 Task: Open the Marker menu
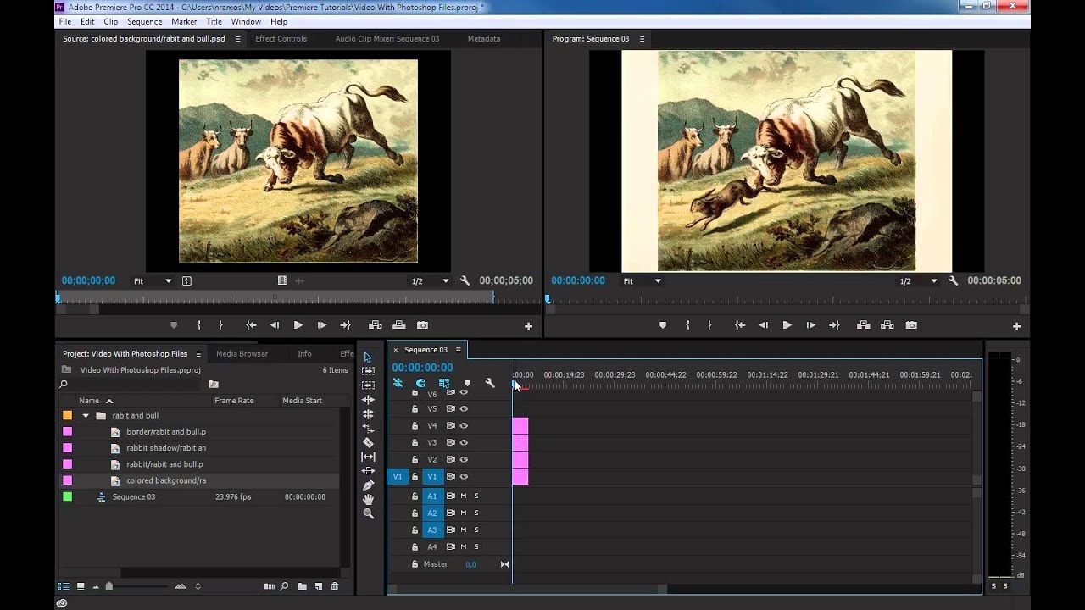tap(184, 21)
